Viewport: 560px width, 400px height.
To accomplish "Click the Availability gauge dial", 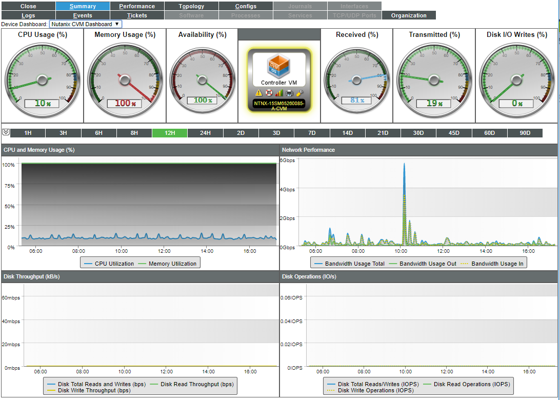I will pyautogui.click(x=202, y=79).
